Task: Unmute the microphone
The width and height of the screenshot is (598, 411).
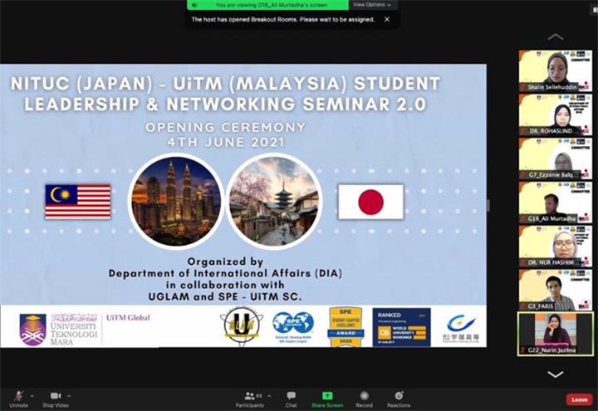Action: 18,399
